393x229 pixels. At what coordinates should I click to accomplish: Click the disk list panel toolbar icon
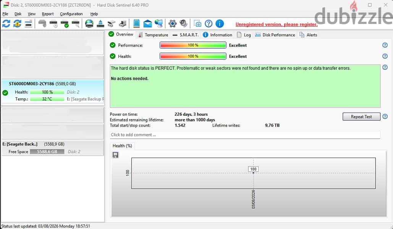pos(28,24)
